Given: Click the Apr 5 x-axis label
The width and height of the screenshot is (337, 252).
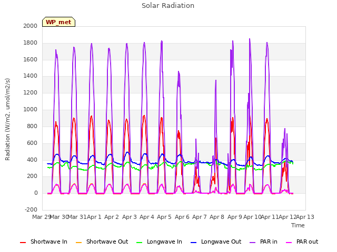Looking at the screenshot, I should point(164,217).
